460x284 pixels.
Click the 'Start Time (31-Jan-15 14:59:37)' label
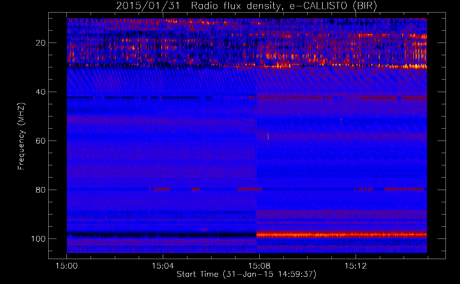point(246,274)
